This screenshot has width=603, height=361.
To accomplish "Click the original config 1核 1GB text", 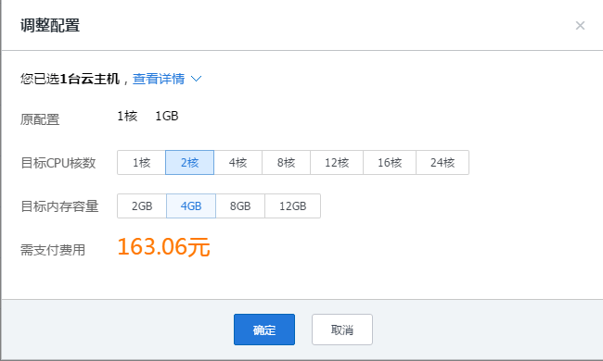I will pos(148,116).
